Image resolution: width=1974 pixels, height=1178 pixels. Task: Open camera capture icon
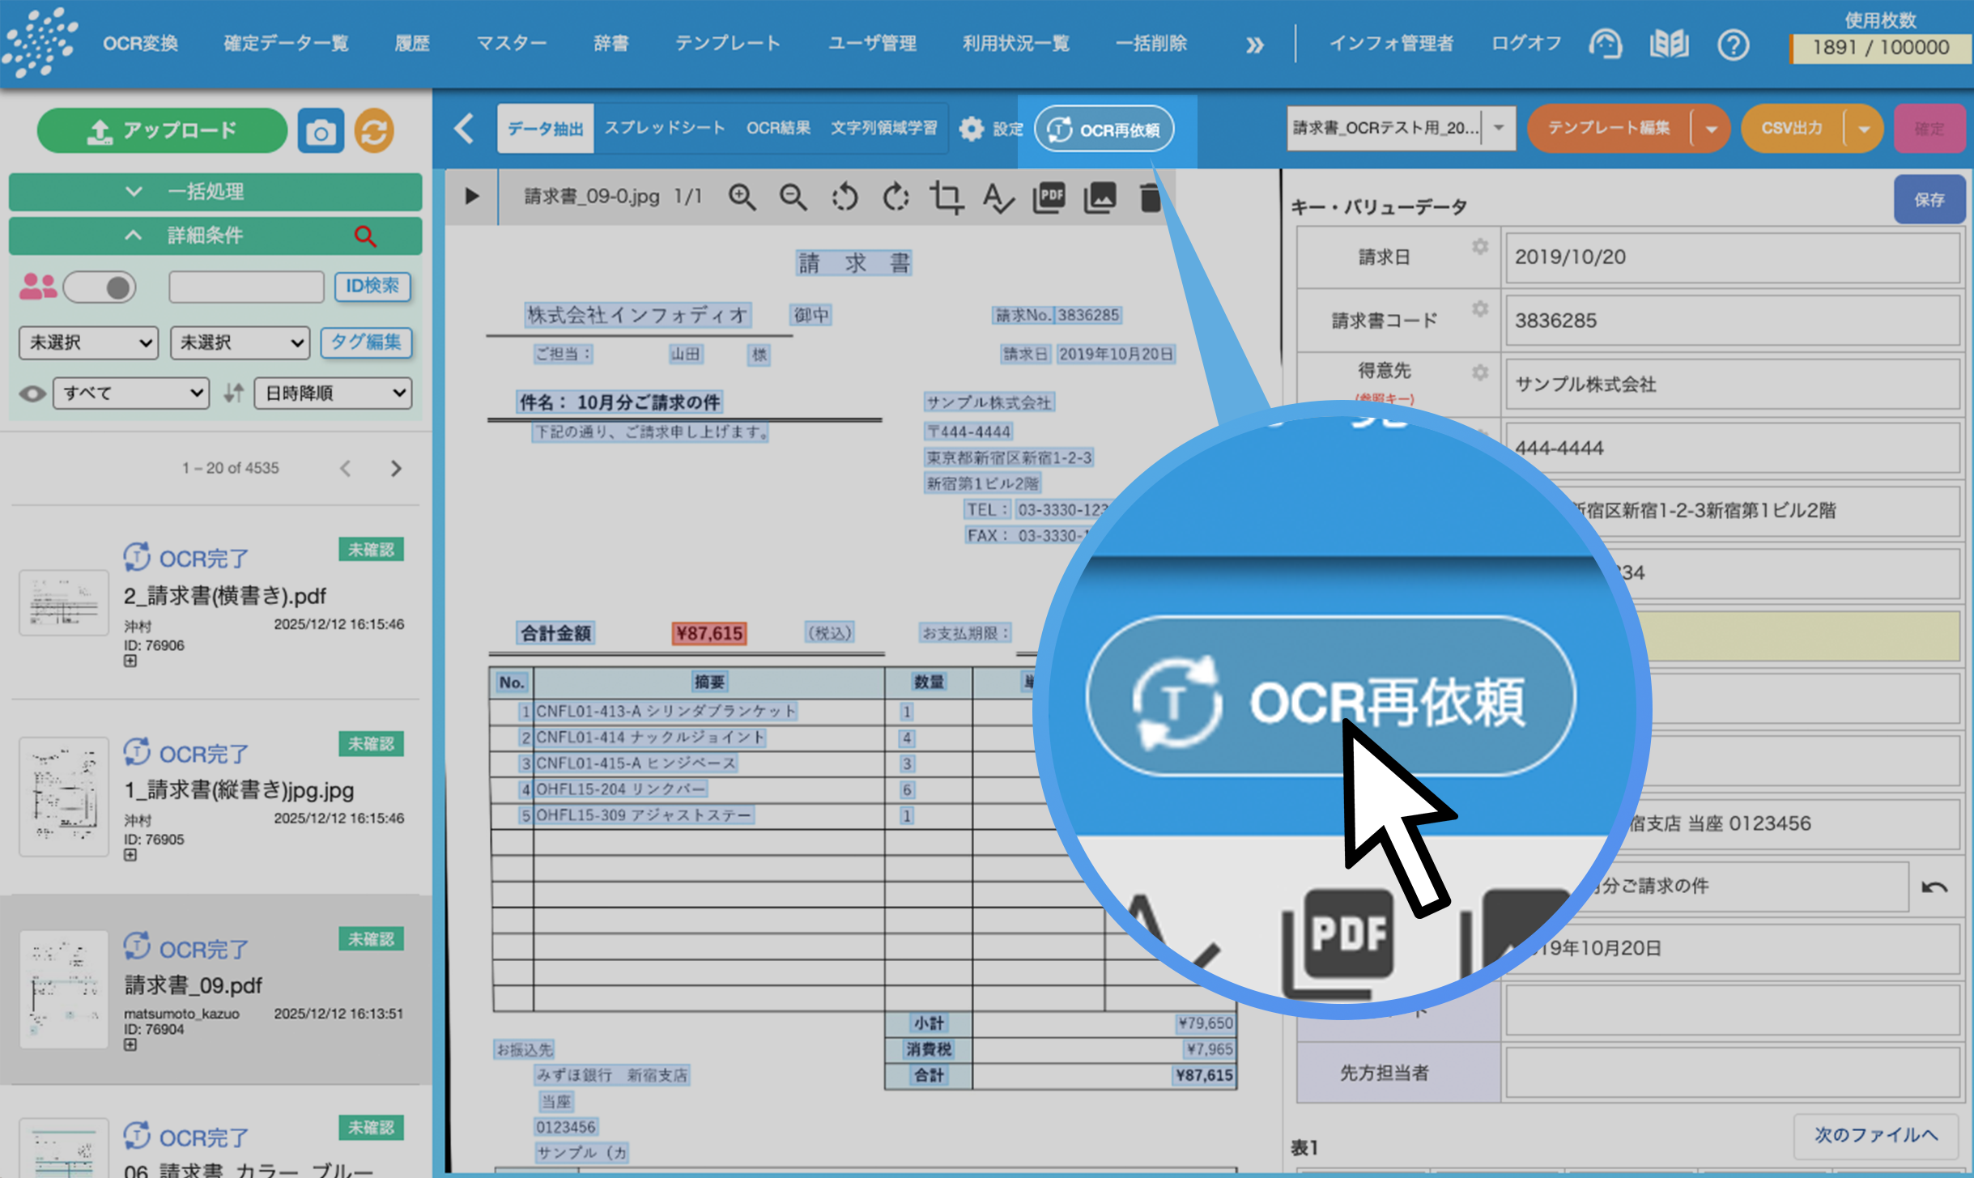321,131
